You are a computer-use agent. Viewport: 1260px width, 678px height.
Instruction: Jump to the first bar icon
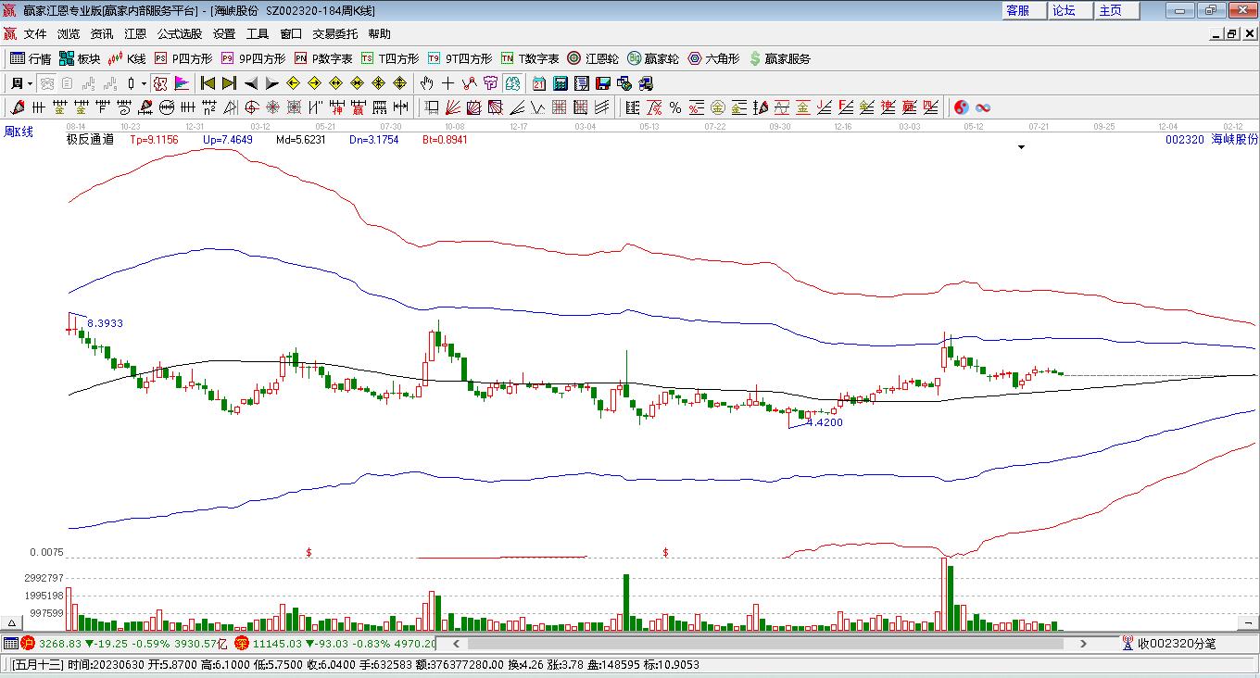point(208,83)
